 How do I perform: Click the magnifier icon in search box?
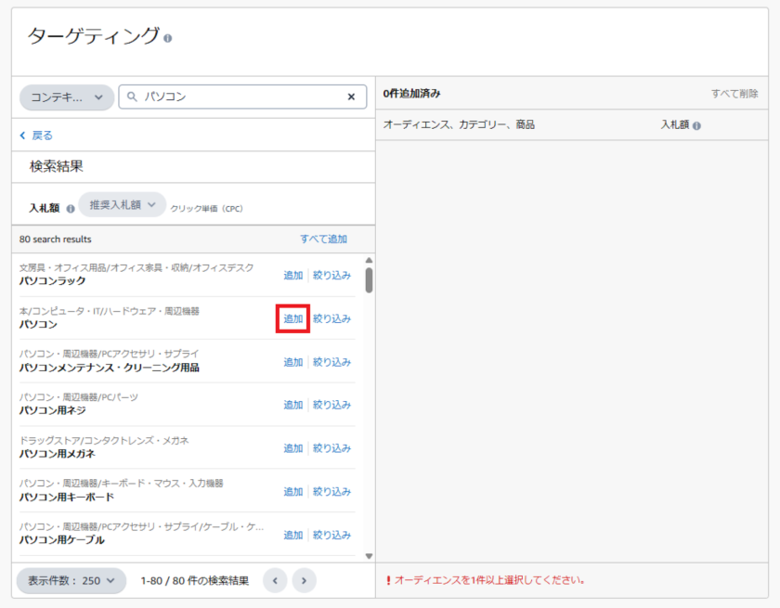pyautogui.click(x=132, y=97)
